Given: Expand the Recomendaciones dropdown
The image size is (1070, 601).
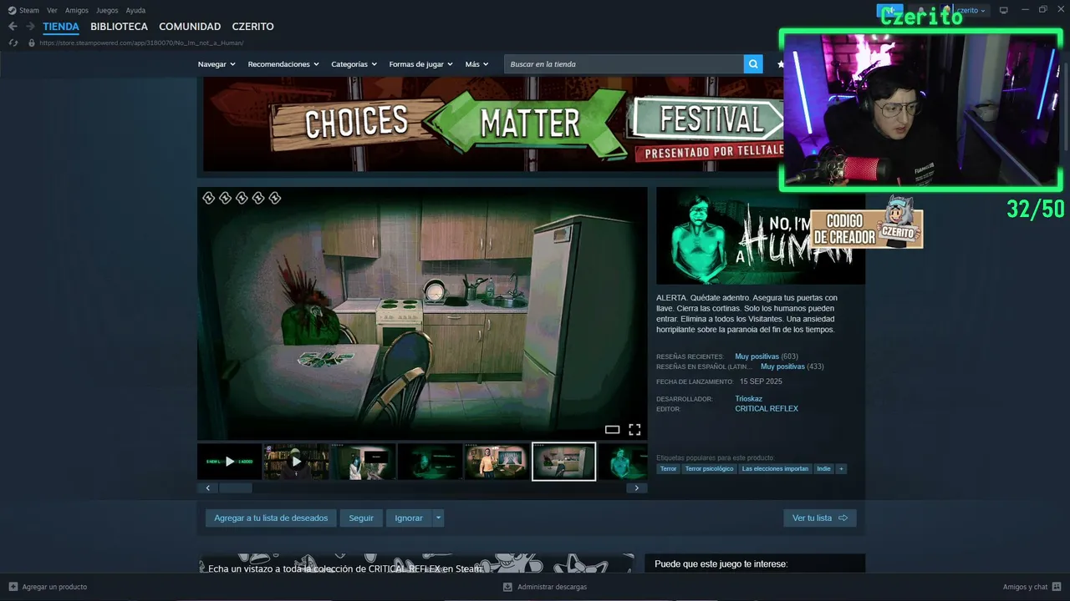Looking at the screenshot, I should pyautogui.click(x=283, y=64).
